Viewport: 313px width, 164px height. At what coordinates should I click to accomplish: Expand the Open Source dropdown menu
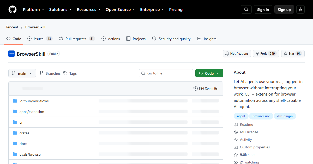[x=120, y=10]
